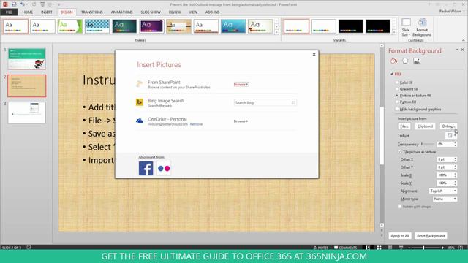Screen dimensions: 468x263
Task: Open the FILE tab
Action: coord(9,12)
